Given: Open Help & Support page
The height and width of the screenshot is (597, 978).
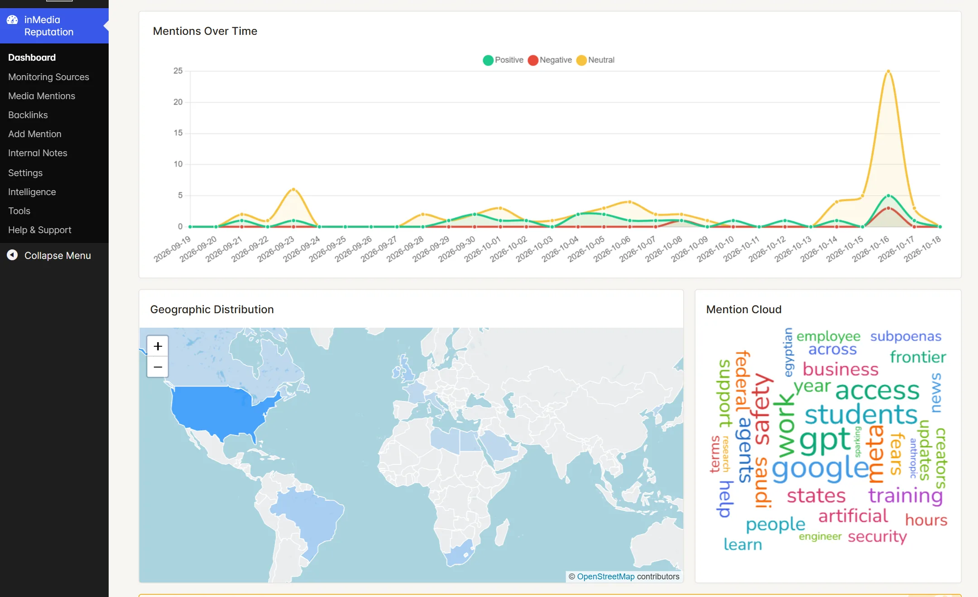Looking at the screenshot, I should (x=40, y=230).
